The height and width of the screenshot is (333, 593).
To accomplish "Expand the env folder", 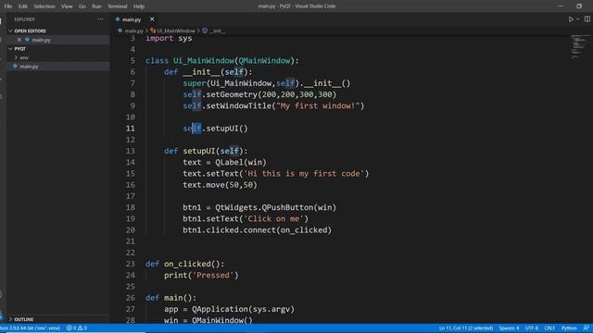I will 24,57.
